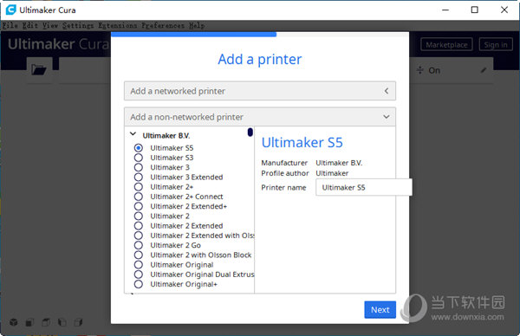Image resolution: width=520 pixels, height=336 pixels.
Task: Minimize the Ultimaker Cura window
Action: 445,10
